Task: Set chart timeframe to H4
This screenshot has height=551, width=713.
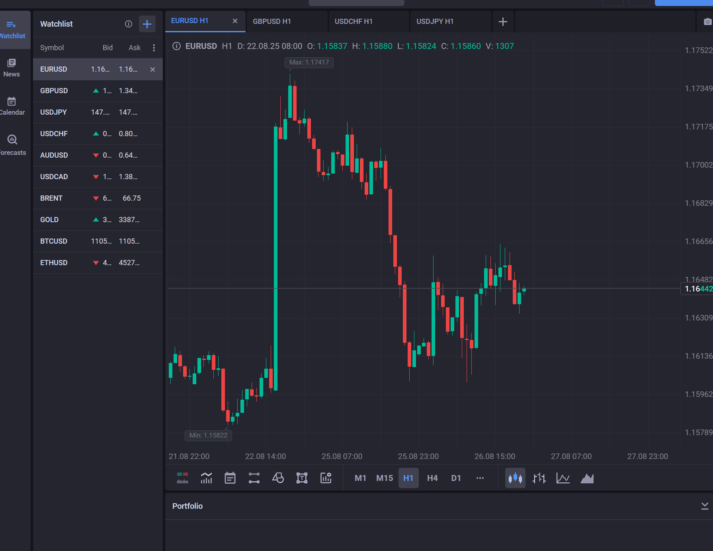Action: click(432, 478)
